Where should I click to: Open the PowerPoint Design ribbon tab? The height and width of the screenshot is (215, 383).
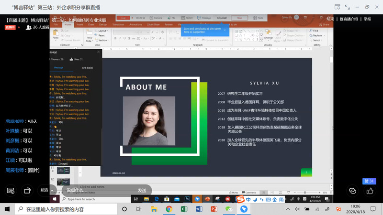pos(103,25)
